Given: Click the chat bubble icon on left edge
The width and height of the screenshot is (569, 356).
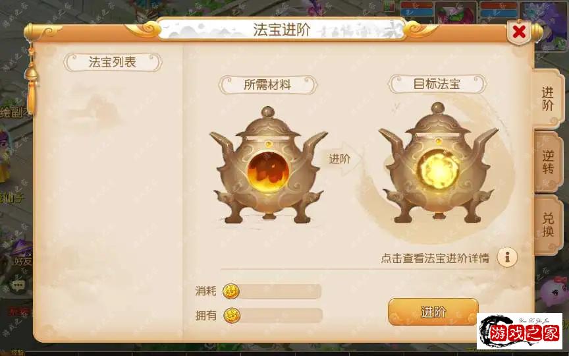Looking at the screenshot, I should pyautogui.click(x=17, y=285).
